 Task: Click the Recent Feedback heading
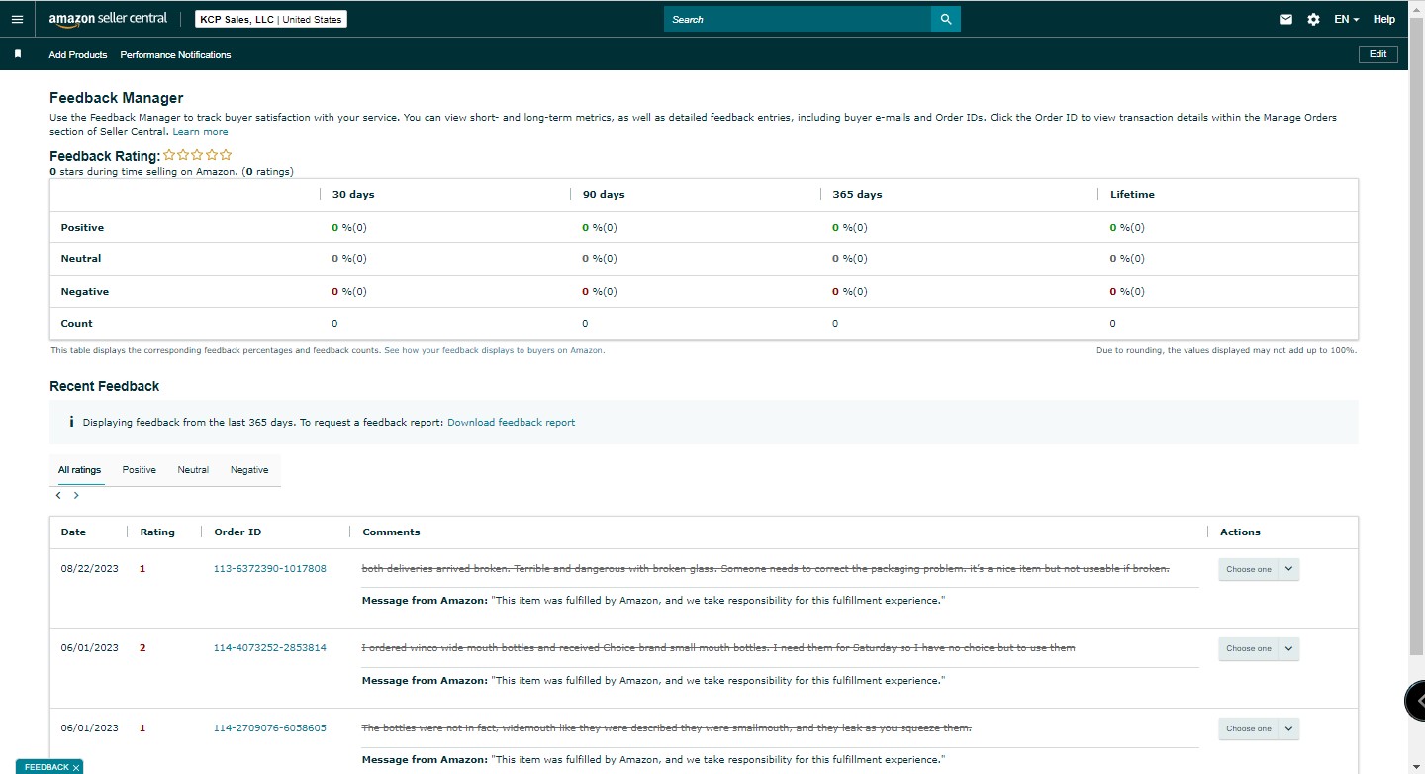pos(105,386)
